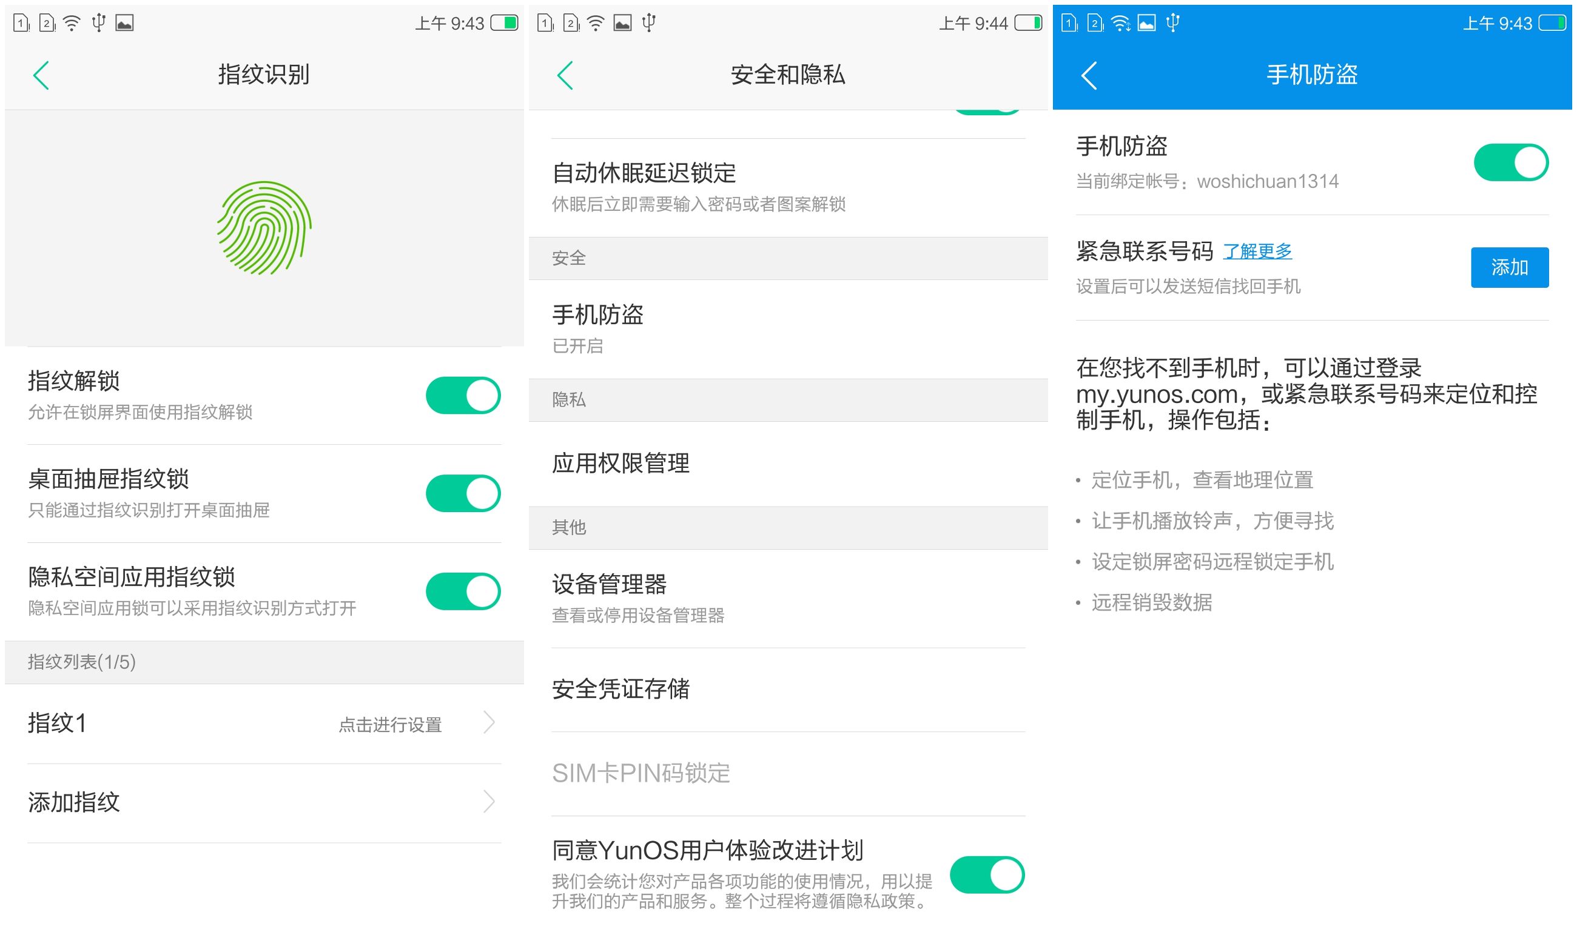Tap the green fingerprint icon on 指纹识别 screen
This screenshot has height=932, width=1577.
point(263,227)
